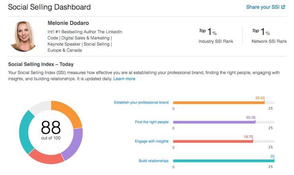294x175 pixels.
Task: Click the Industry SSI Rank Top 1% badge
Action: tap(216, 36)
